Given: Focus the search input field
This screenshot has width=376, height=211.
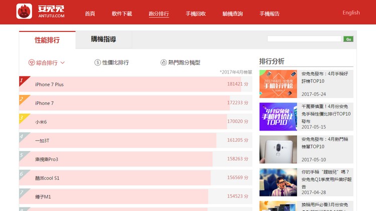Looking at the screenshot, I should (304, 39).
